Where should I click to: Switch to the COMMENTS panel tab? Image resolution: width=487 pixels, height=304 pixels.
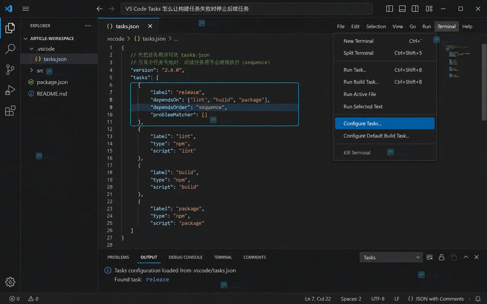pyautogui.click(x=255, y=257)
